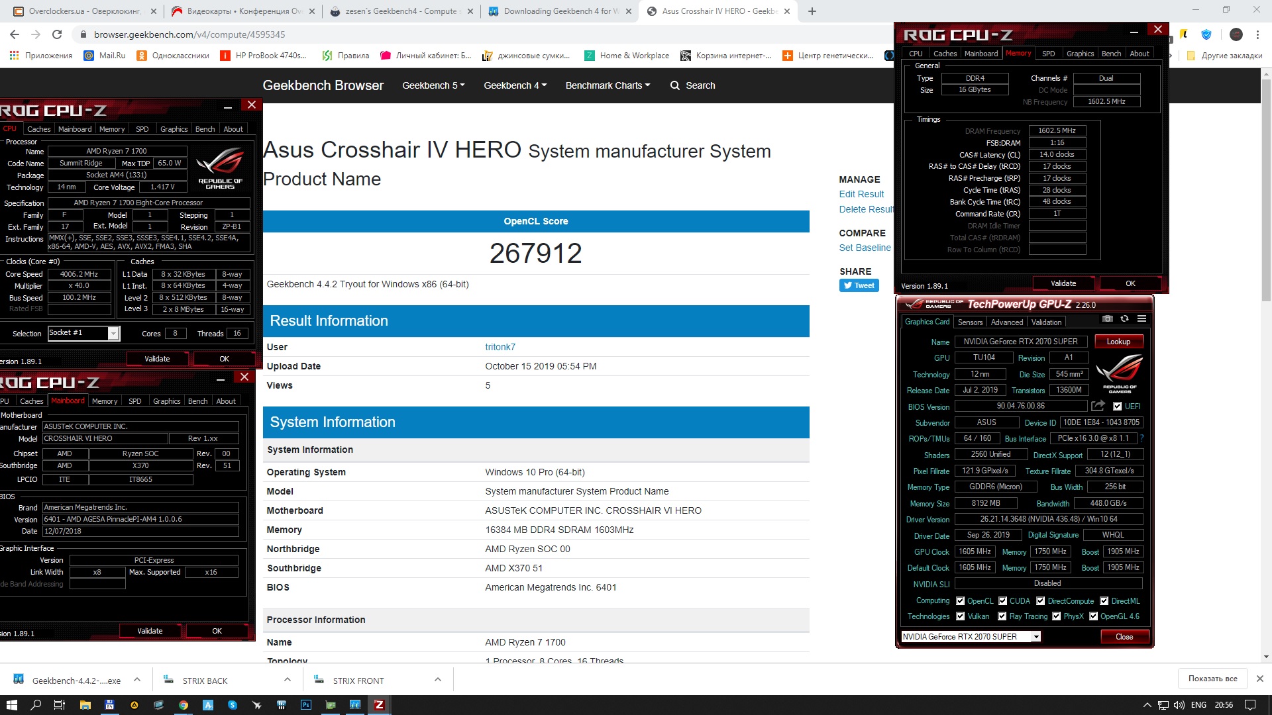1272x715 pixels.
Task: Close the downloads bar
Action: pyautogui.click(x=1259, y=679)
